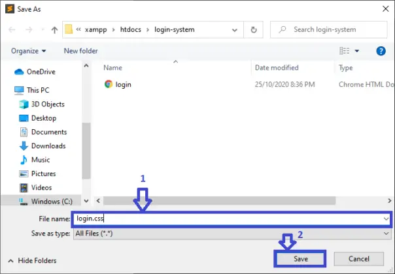Expand the change view options dropdown

(x=358, y=51)
